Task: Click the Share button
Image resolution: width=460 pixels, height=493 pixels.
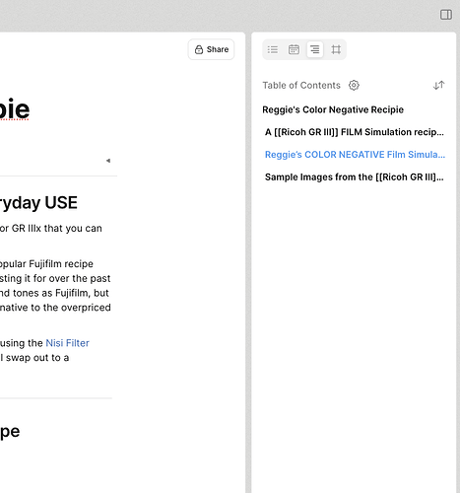Action: [211, 49]
